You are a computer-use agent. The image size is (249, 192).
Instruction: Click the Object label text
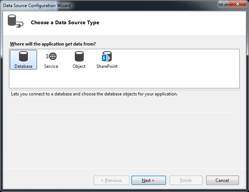click(79, 66)
